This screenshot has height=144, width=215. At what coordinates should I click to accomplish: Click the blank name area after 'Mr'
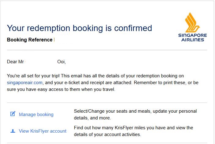point(41,62)
